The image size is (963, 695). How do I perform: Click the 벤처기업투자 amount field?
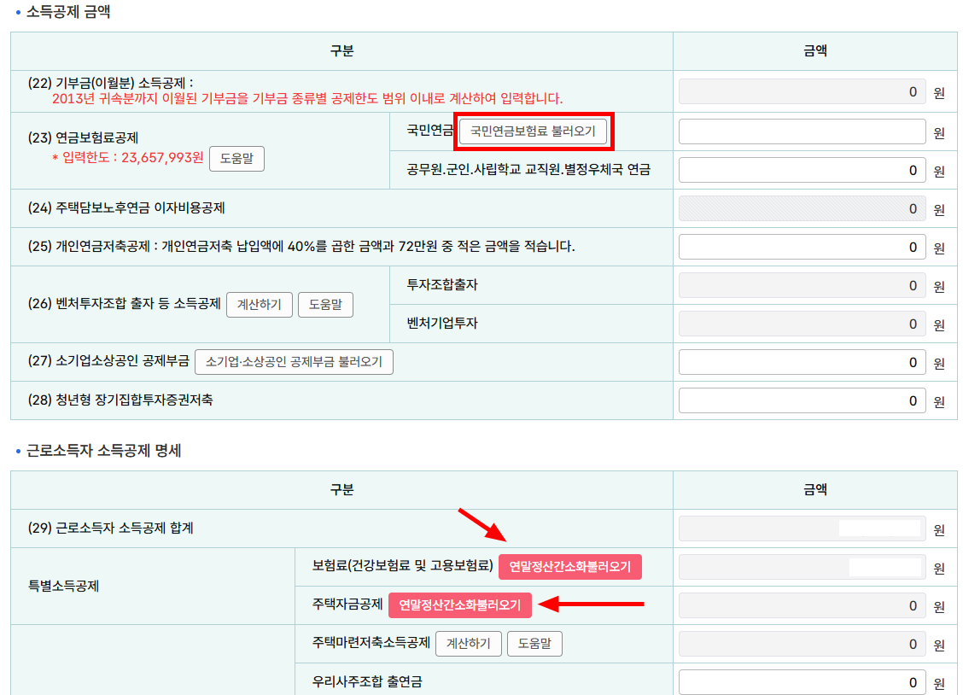click(802, 324)
